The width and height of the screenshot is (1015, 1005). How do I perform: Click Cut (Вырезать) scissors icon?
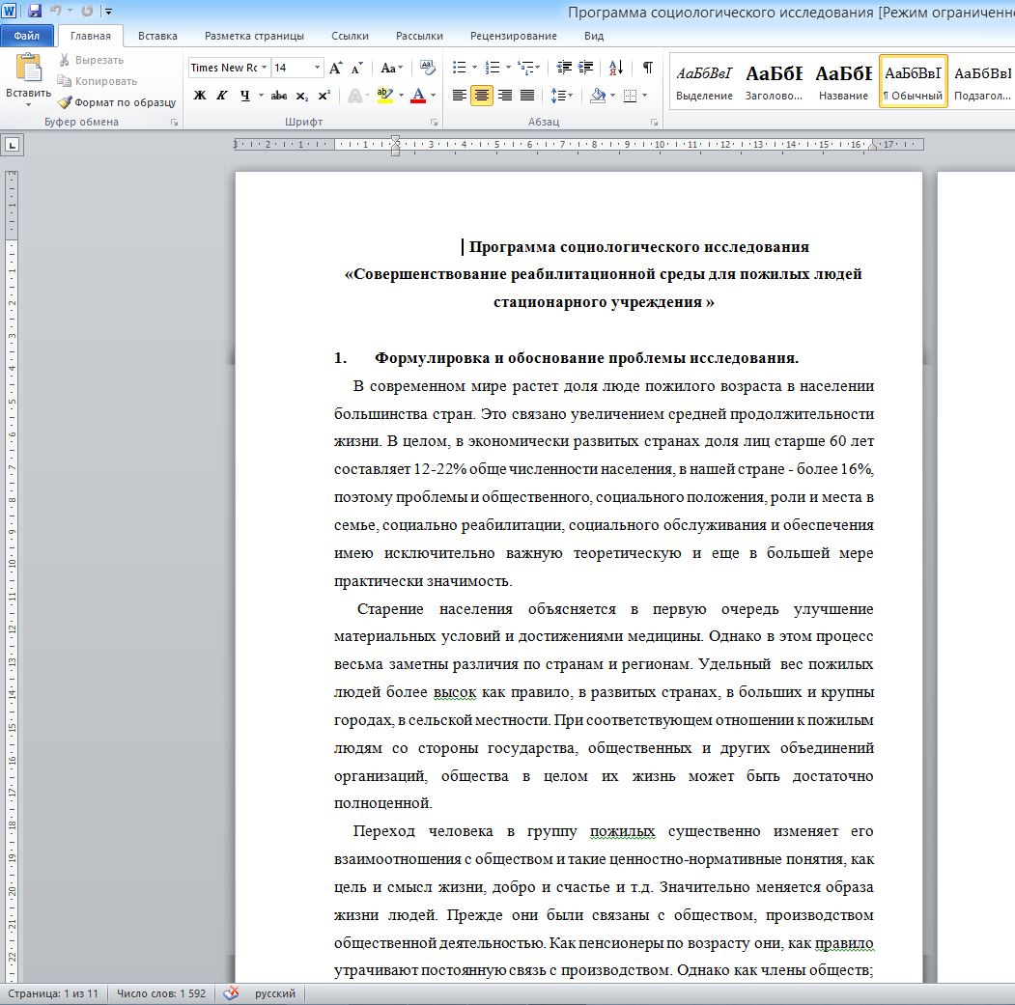click(64, 60)
